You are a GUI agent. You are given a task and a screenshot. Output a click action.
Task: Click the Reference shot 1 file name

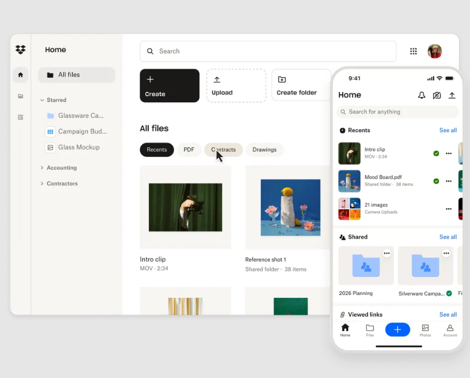(x=266, y=259)
